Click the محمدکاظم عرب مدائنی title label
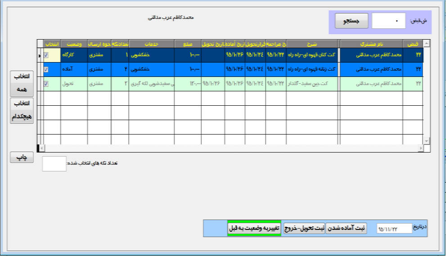Screen dimensions: 446x256 point(171,18)
